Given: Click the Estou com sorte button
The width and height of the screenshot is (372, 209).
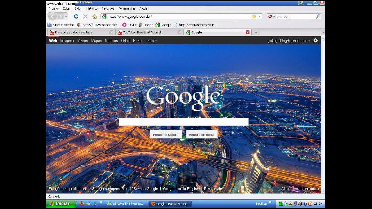Looking at the screenshot, I should [x=201, y=135].
